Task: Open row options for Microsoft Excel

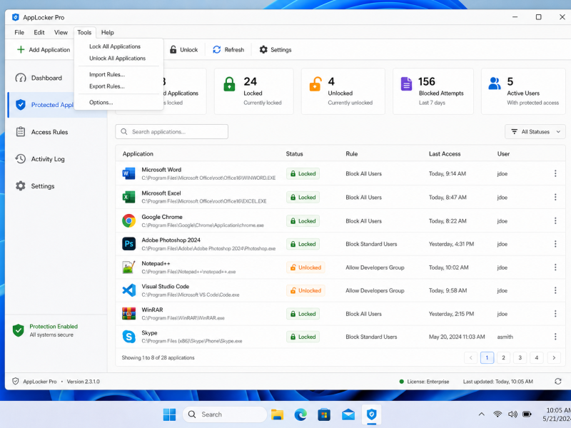Action: [x=555, y=198]
